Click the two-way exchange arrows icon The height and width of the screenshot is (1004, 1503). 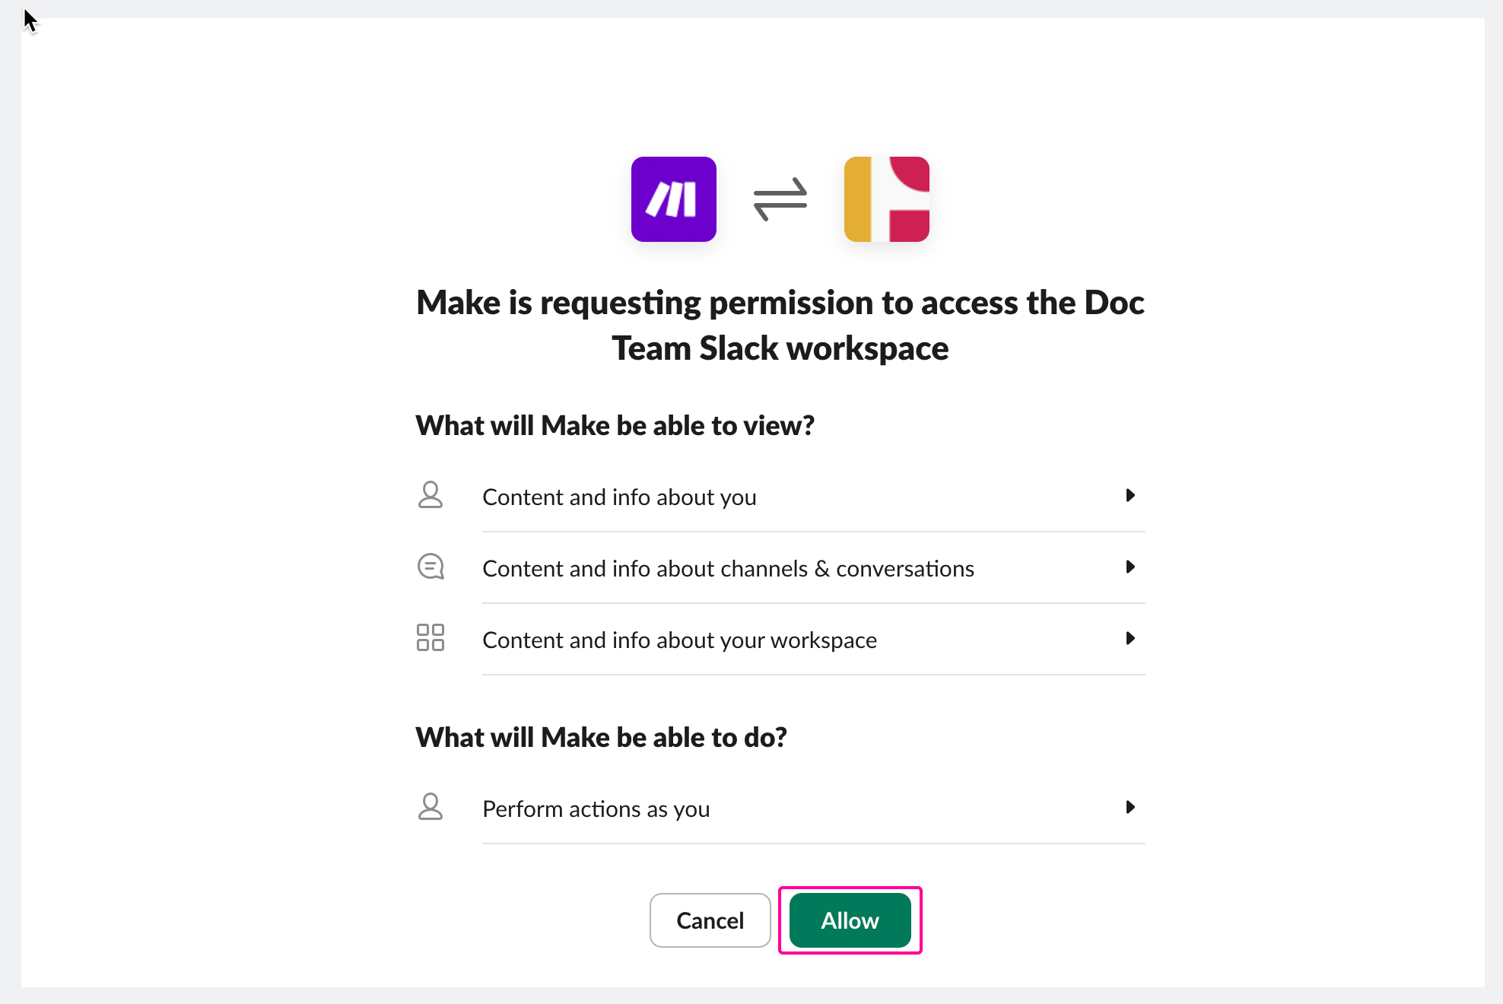(x=780, y=199)
